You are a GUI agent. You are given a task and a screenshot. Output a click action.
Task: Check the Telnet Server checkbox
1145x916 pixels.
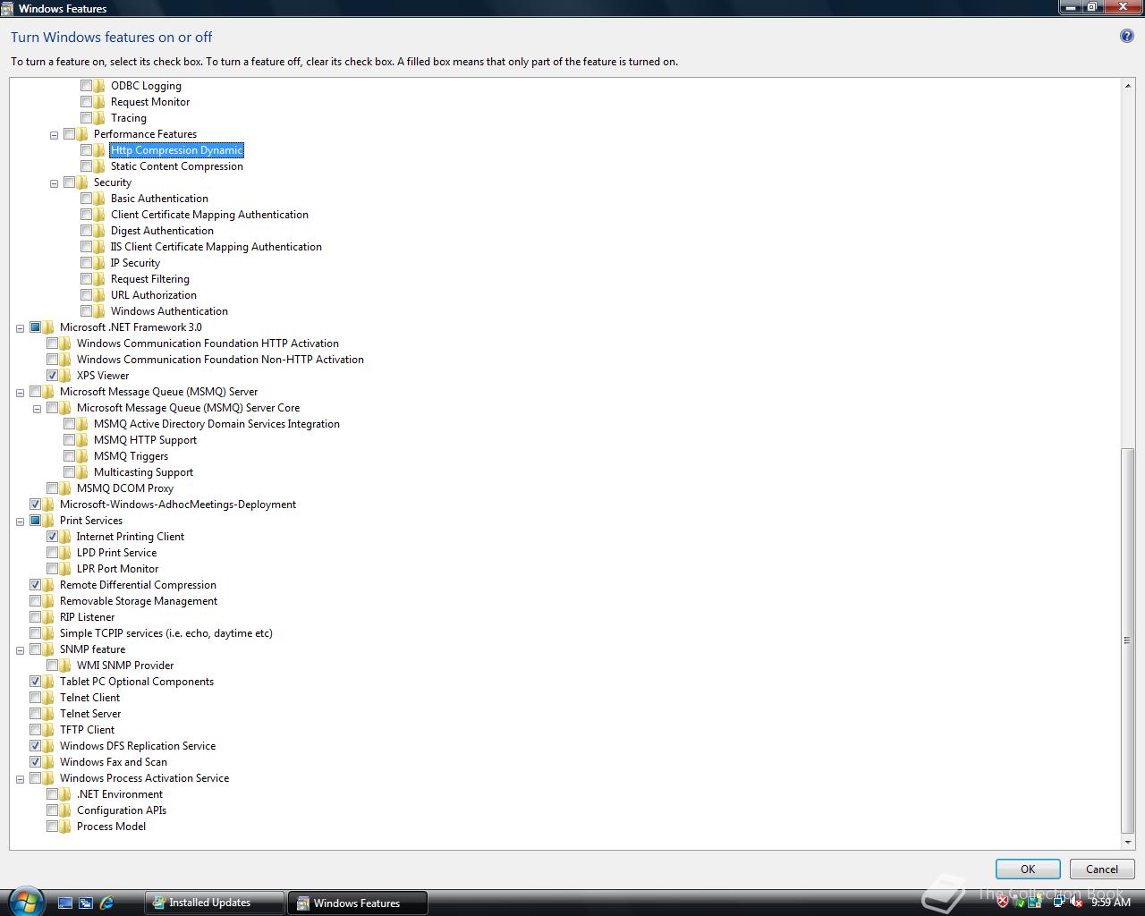click(35, 714)
